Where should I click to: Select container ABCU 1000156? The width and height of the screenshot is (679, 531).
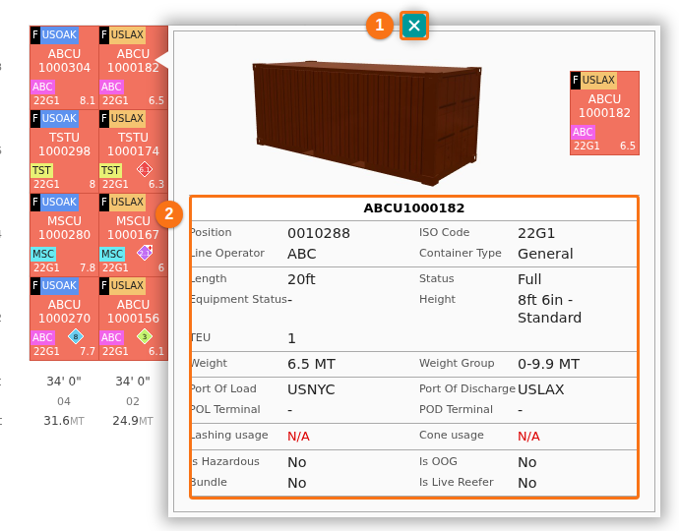134,318
